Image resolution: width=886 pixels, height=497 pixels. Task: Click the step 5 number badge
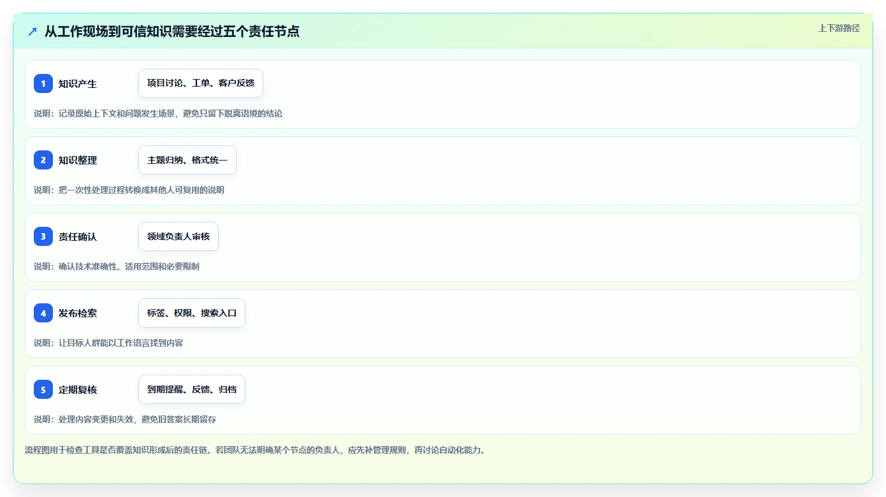[x=43, y=389]
